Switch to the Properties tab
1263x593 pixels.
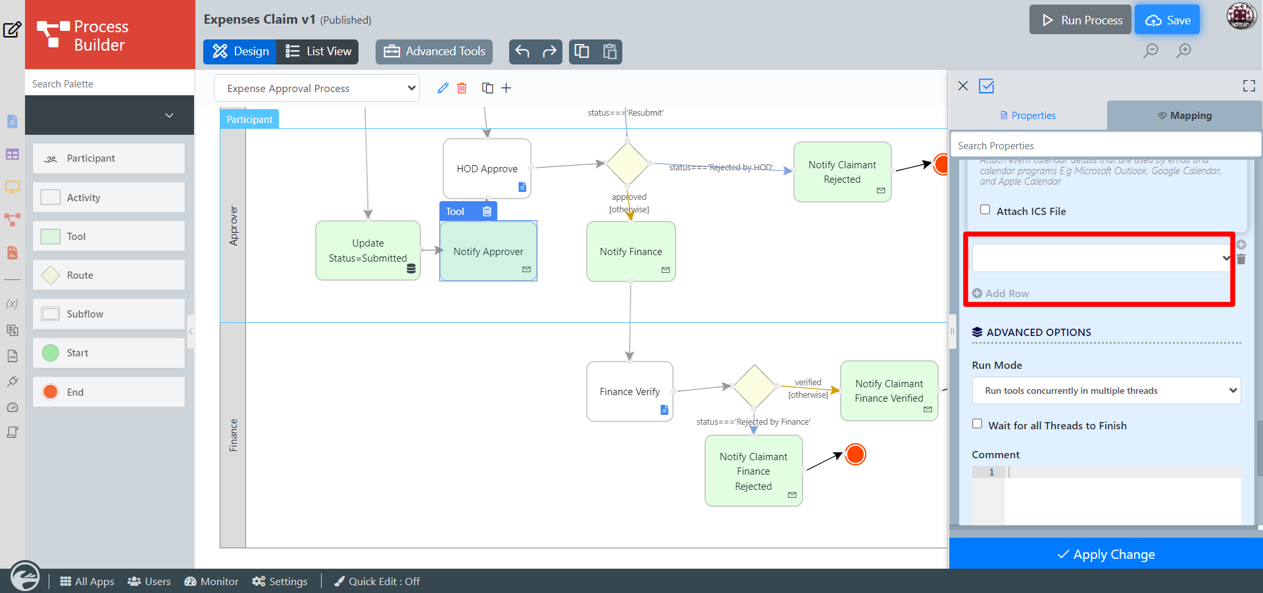click(1028, 116)
